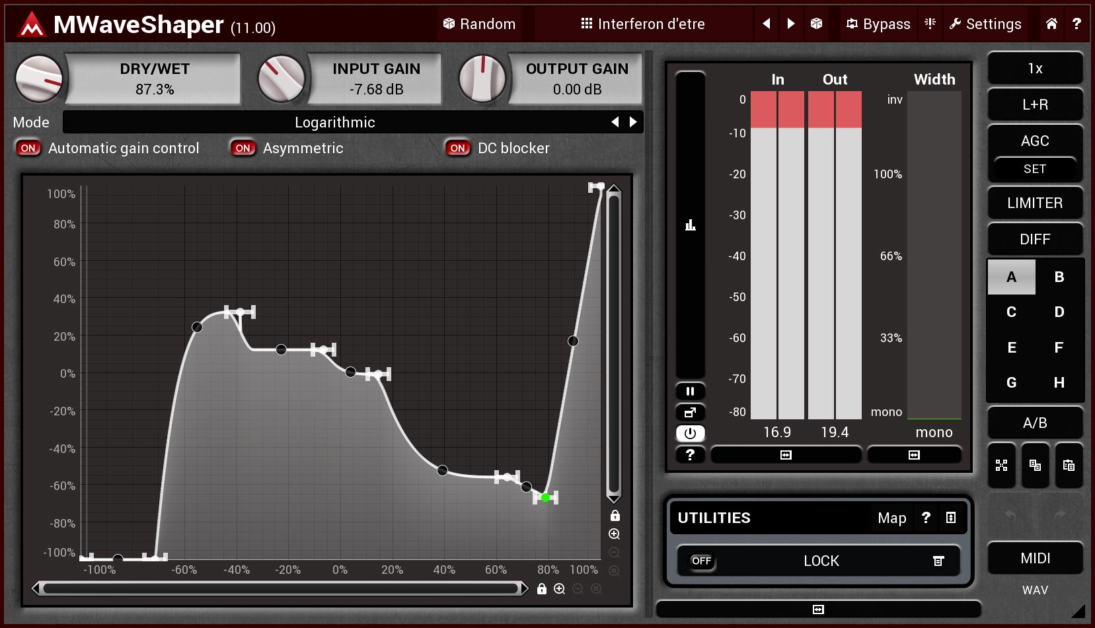The image size is (1095, 628).
Task: Click the channel mode icon beside Bypass
Action: click(930, 24)
